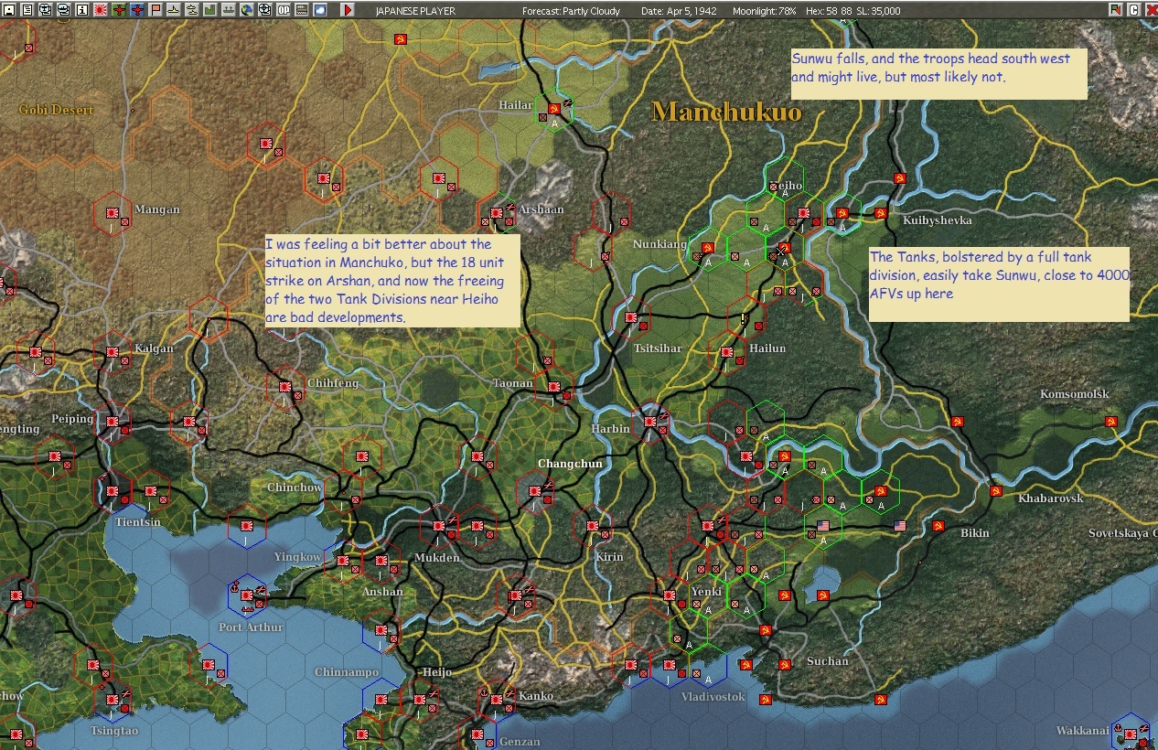
Task: Click the 'Manchukuo' region label
Action: (726, 112)
